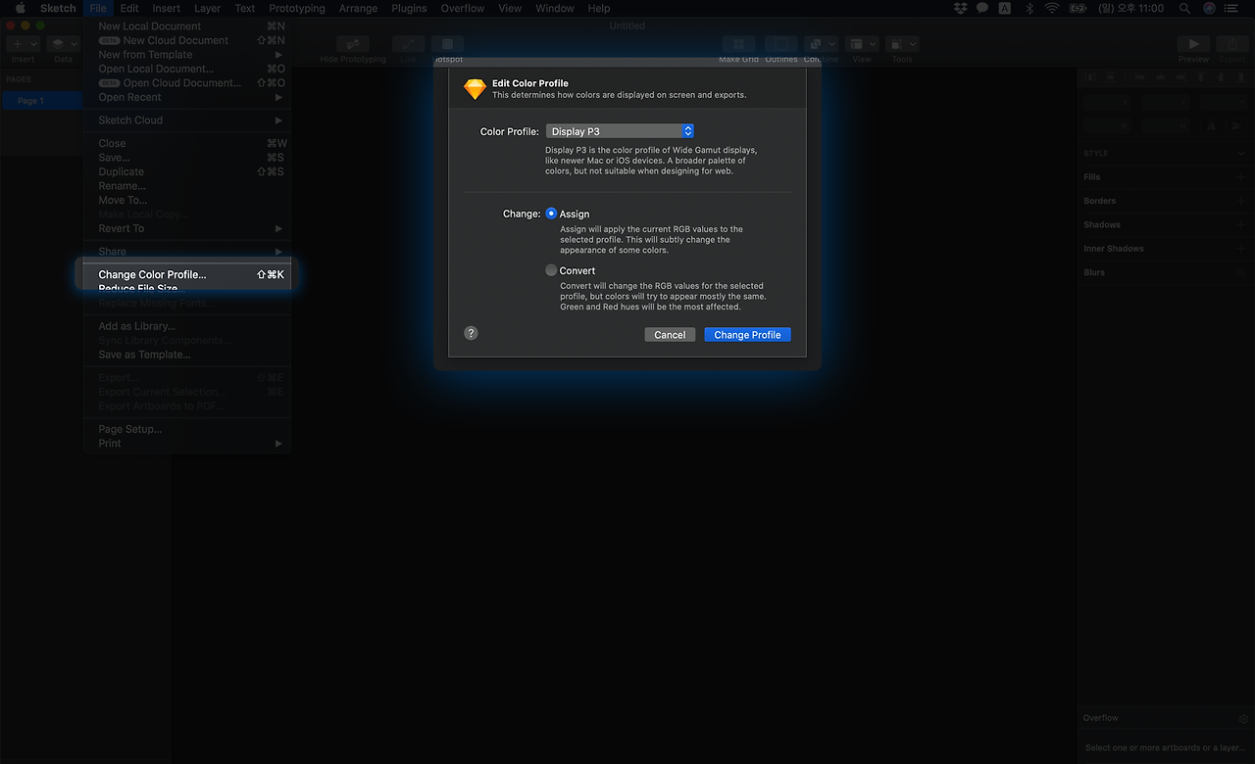Click the Outlines toolbar icon
The height and width of the screenshot is (764, 1255).
tap(781, 44)
